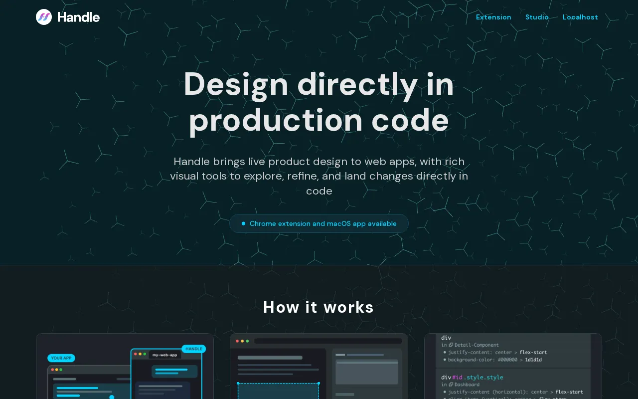Click the 'Handle brings live product design' paragraph
Screen dimensions: 638x399
tap(319, 176)
